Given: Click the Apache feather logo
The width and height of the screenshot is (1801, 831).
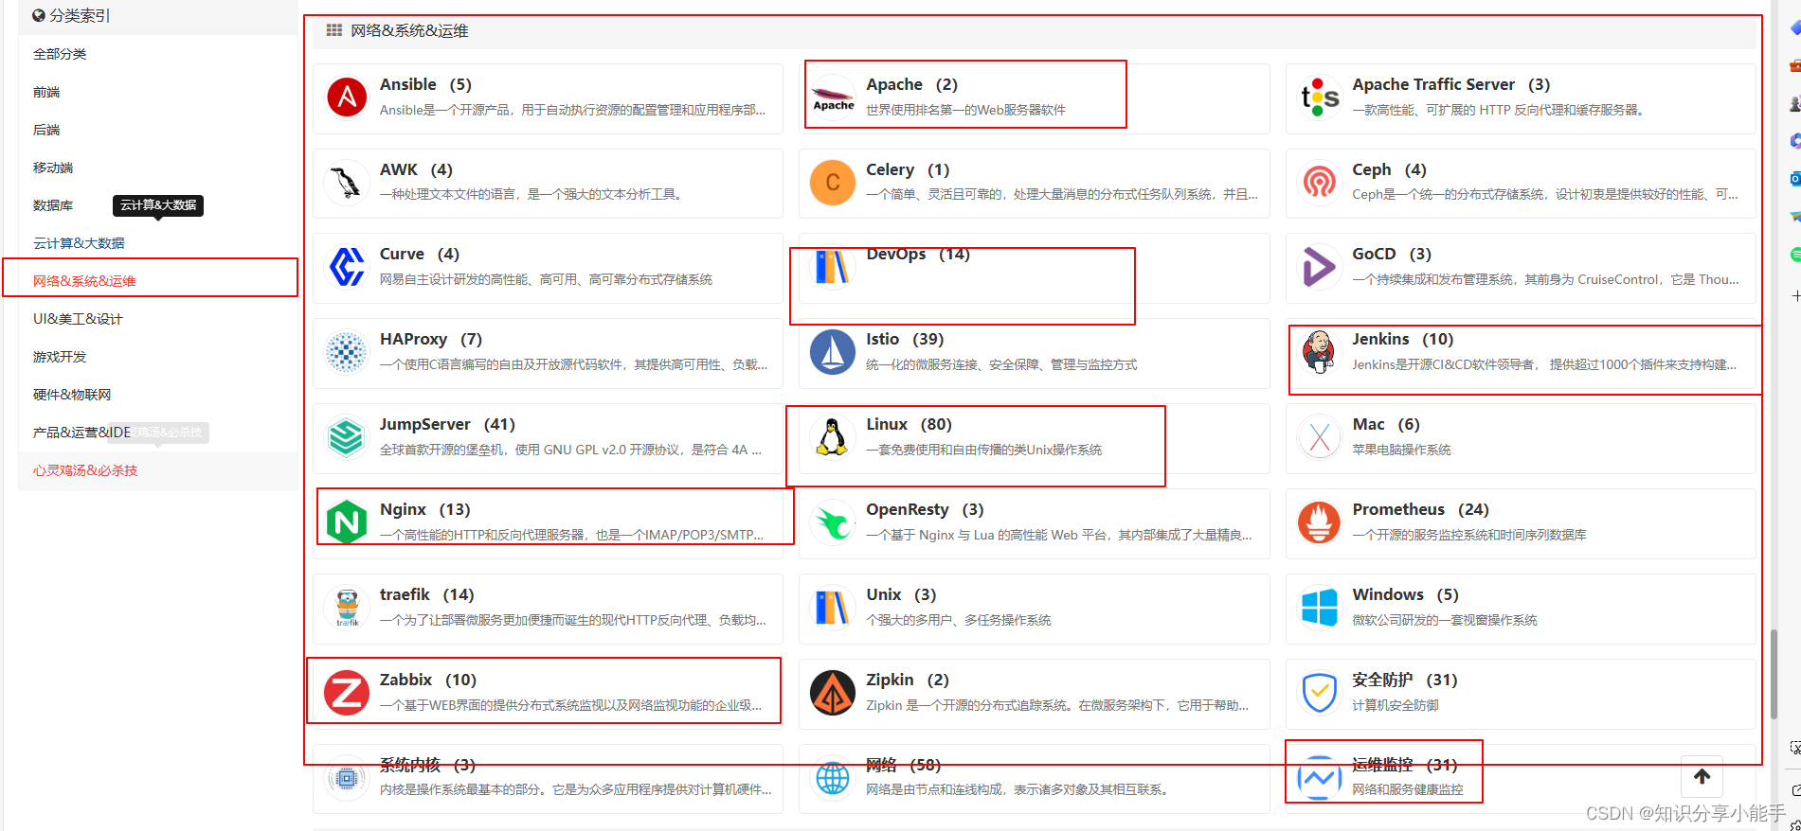Looking at the screenshot, I should click(x=834, y=97).
